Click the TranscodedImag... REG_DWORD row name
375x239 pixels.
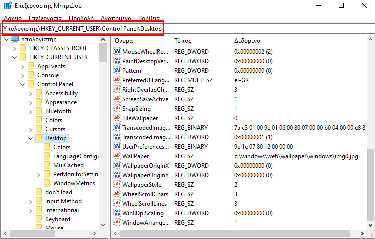pyautogui.click(x=146, y=137)
